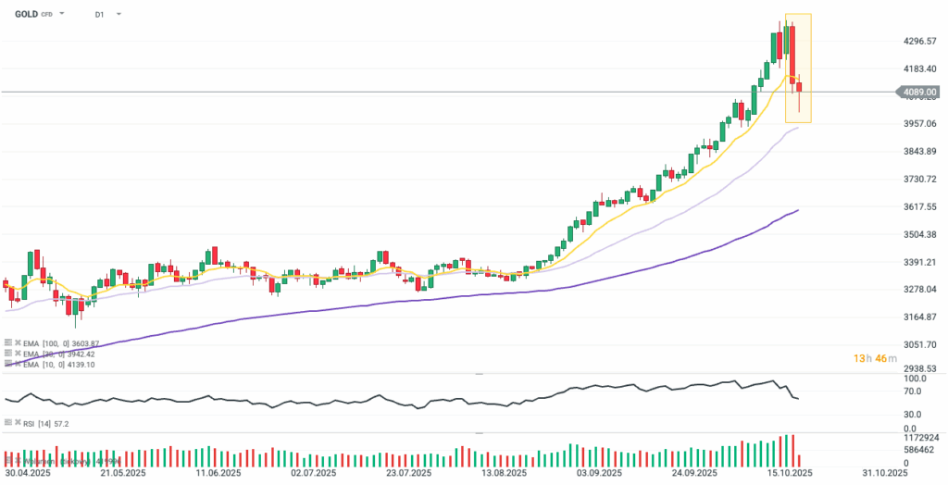Open settings icon for the Volume indicator
Screen dimensions: 948x485
pyautogui.click(x=8, y=459)
